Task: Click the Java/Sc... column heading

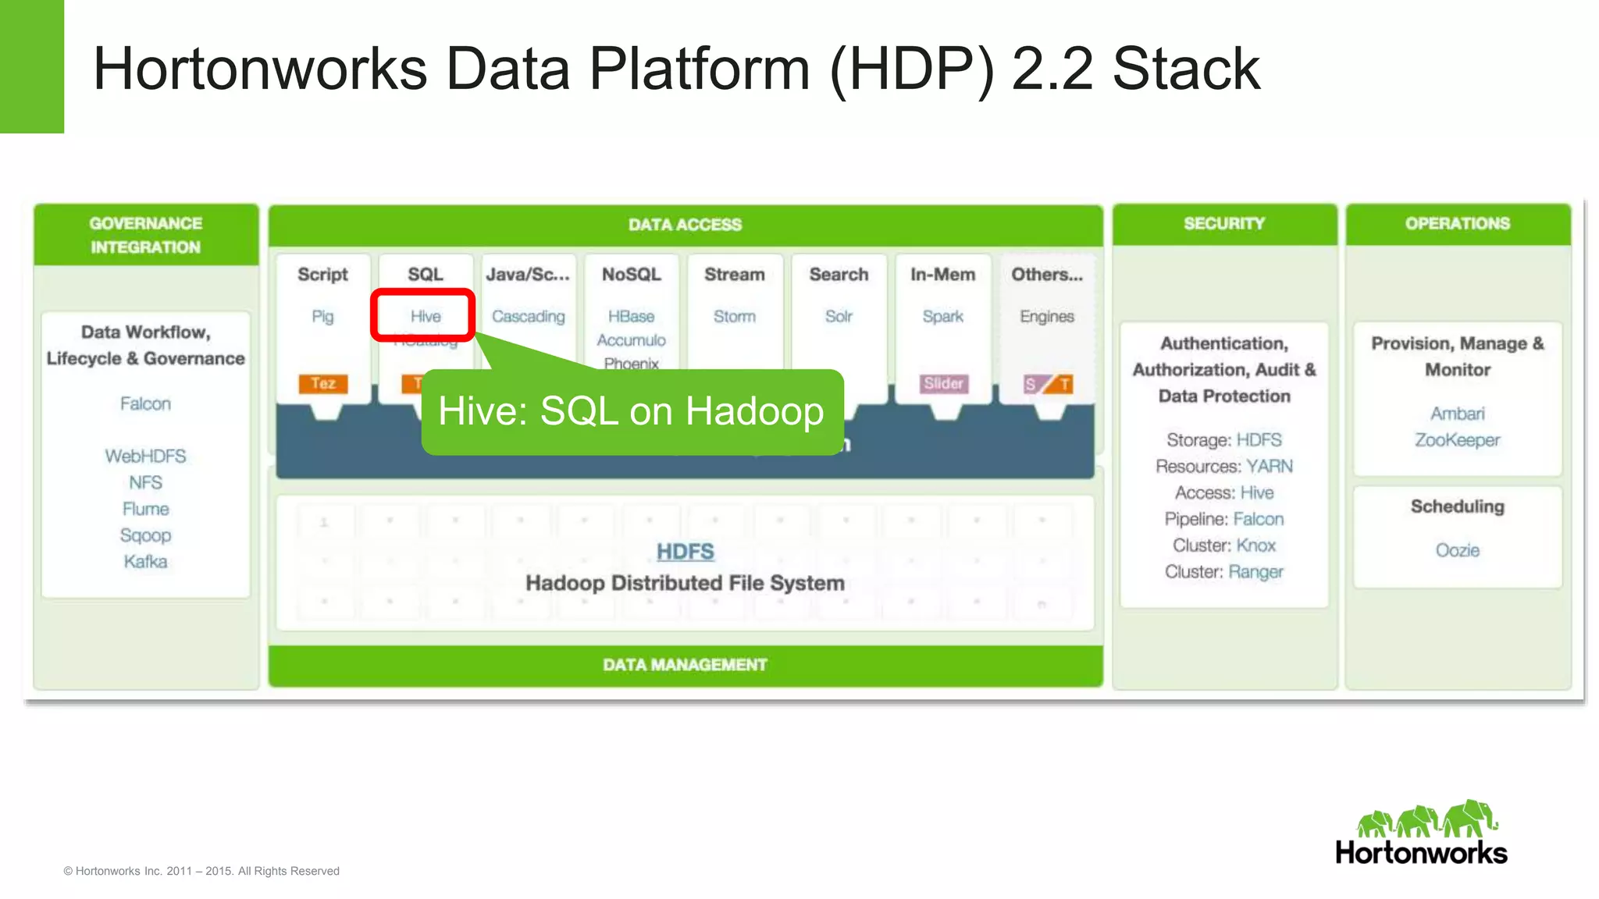Action: point(528,275)
